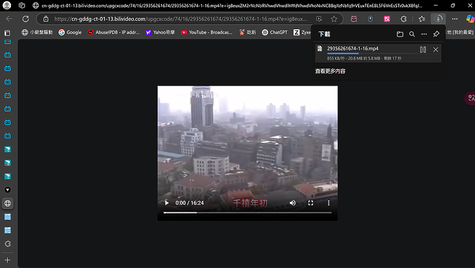475x268 pixels.
Task: Toggle the Downloads toolbar button
Action: point(438,19)
